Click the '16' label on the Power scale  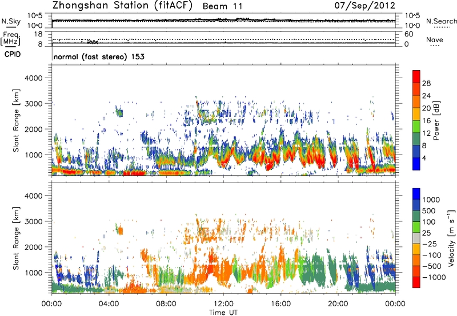tap(426, 121)
